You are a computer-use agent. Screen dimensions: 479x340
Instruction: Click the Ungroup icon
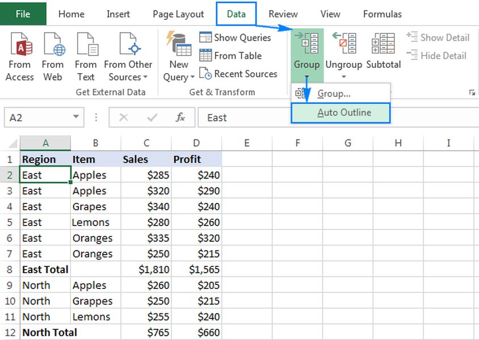click(x=344, y=43)
